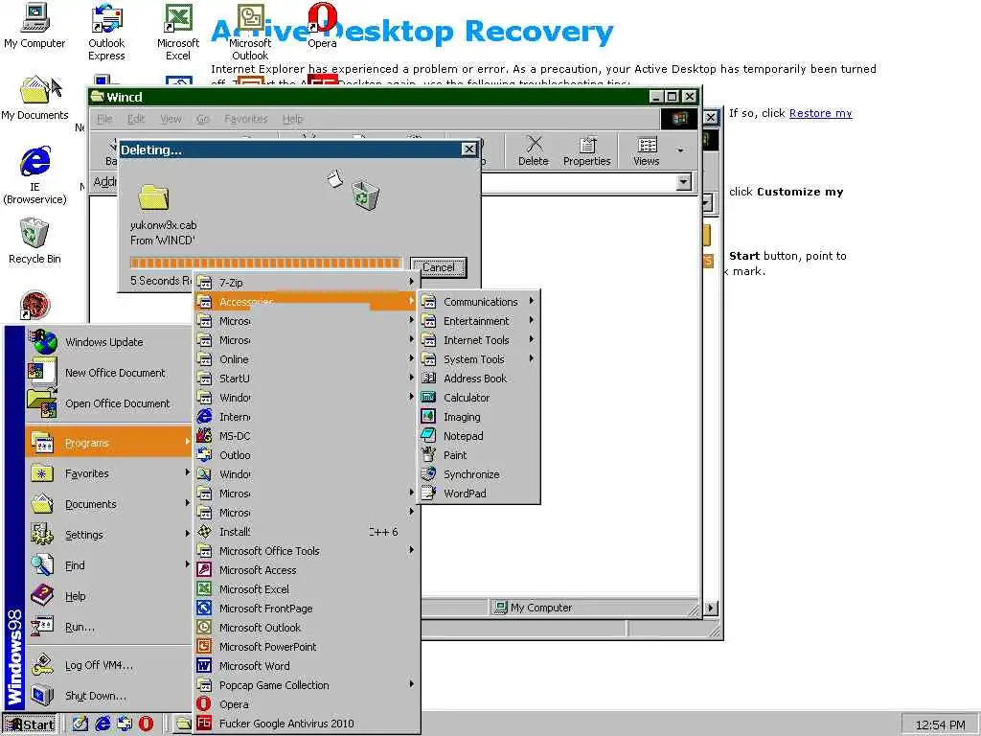The width and height of the screenshot is (981, 736).
Task: Launch Opera from the Programs menu
Action: pyautogui.click(x=306, y=704)
